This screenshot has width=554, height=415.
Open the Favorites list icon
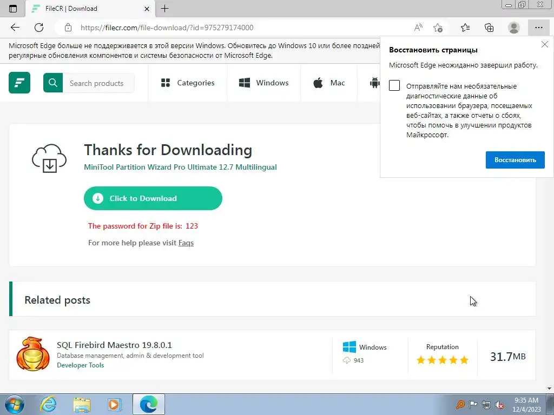pos(465,28)
